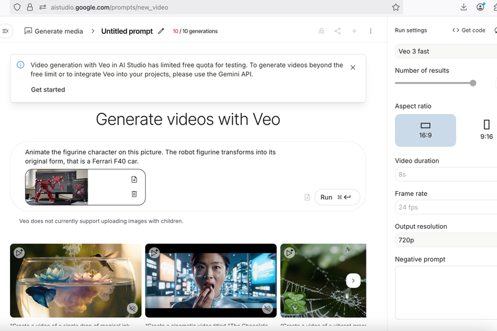Toggle the left navigation panel icon
Viewport: 497px width, 331px height.
(5, 31)
